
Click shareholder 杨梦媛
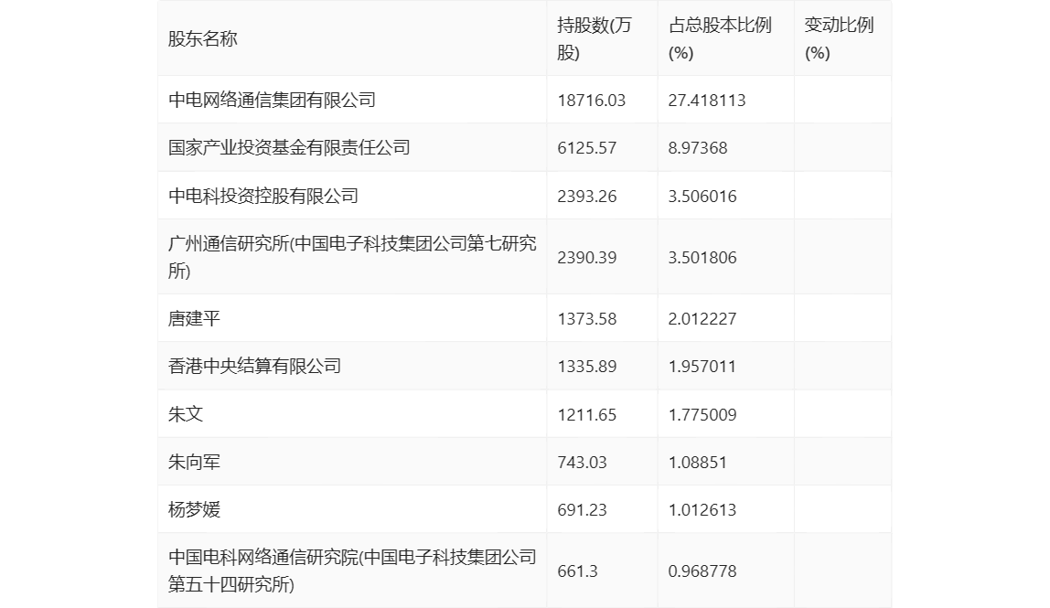tap(194, 509)
